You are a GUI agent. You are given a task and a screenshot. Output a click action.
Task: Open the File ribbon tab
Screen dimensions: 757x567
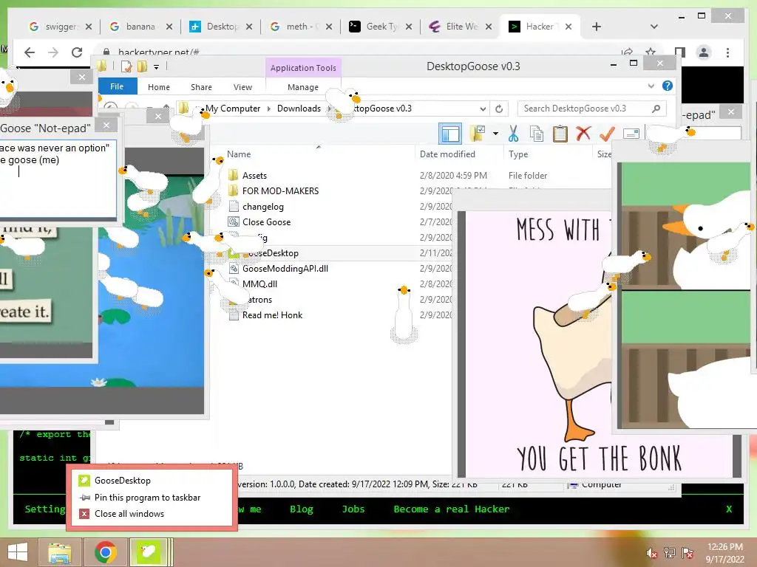(117, 87)
